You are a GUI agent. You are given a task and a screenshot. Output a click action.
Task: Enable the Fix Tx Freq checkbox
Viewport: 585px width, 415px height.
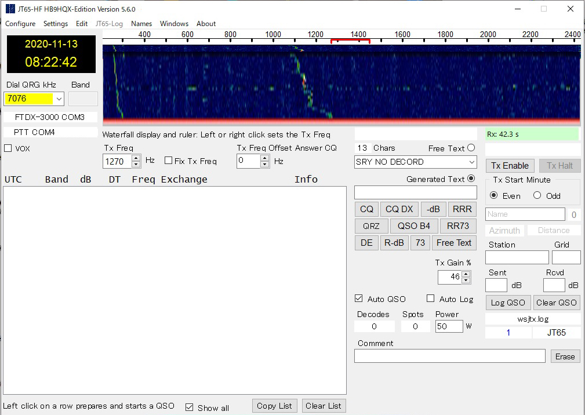169,161
